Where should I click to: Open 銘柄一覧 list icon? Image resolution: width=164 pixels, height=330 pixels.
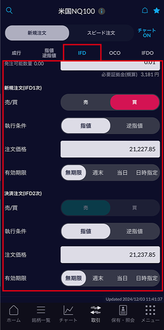(x=41, y=314)
